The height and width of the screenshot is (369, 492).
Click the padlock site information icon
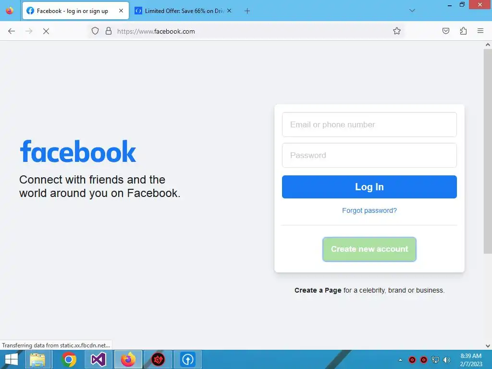(x=109, y=31)
